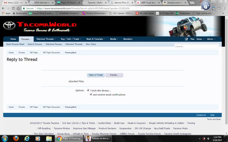The height and width of the screenshot is (142, 228).
Task: Open the Chrome three-dot menu
Action: click(225, 9)
